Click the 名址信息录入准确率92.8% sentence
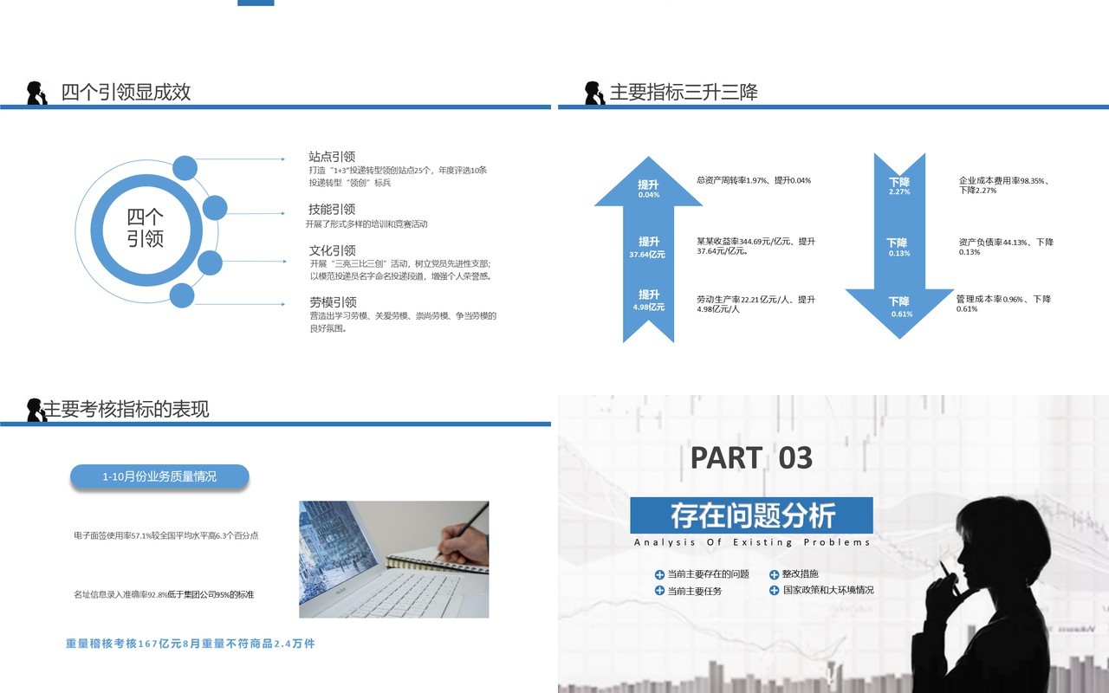 pos(164,594)
